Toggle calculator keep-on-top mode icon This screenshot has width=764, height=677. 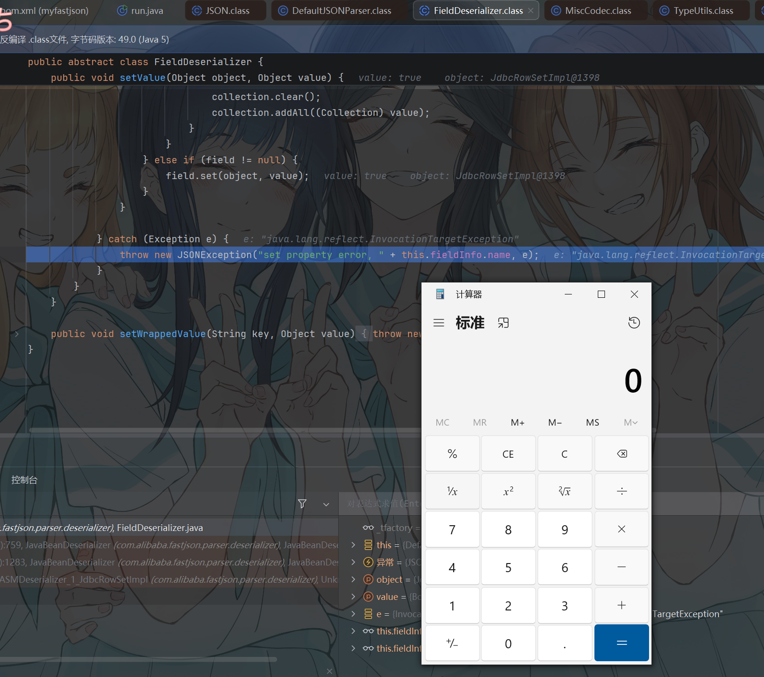(503, 323)
